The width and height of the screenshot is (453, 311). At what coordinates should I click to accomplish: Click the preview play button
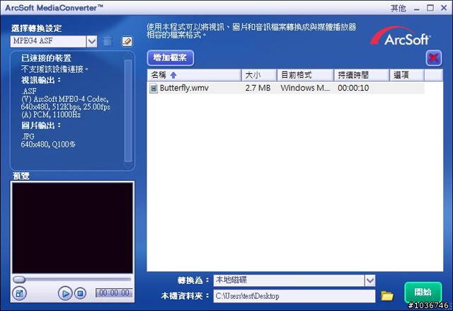tap(65, 294)
